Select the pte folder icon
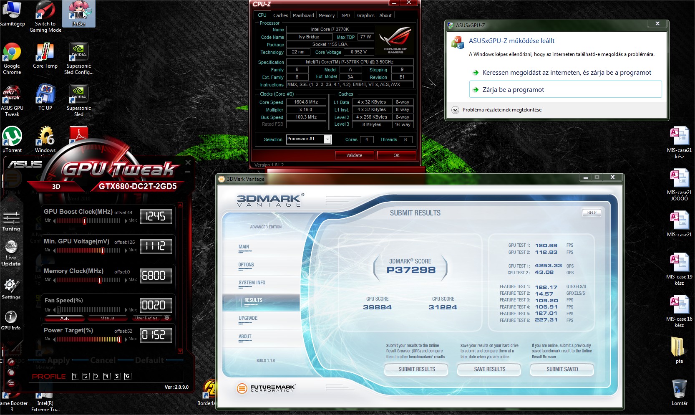The image size is (695, 415). [679, 351]
